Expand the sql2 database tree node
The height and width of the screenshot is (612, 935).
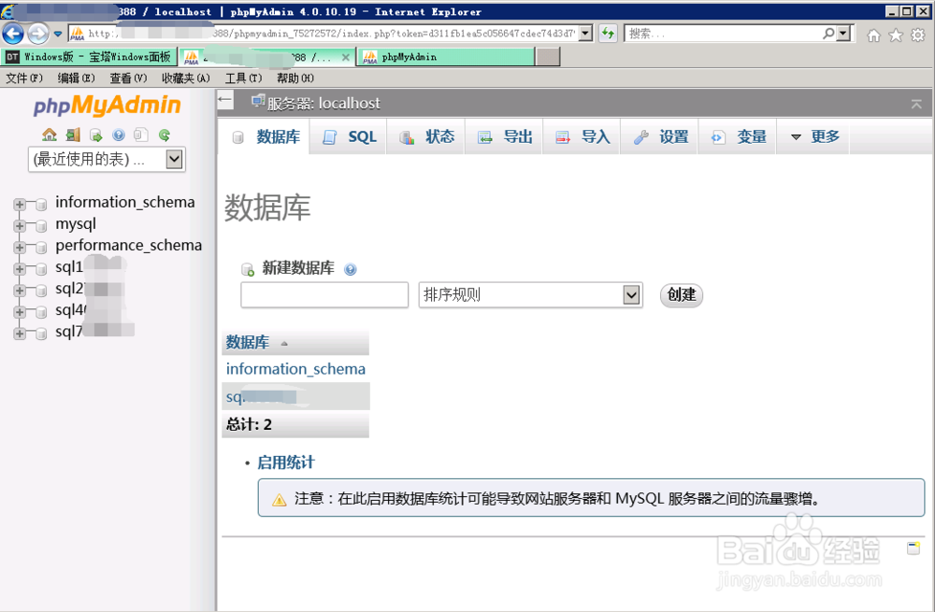[x=20, y=291]
